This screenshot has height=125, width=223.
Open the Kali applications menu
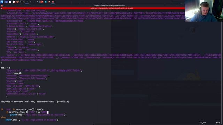click(x=2, y=2)
